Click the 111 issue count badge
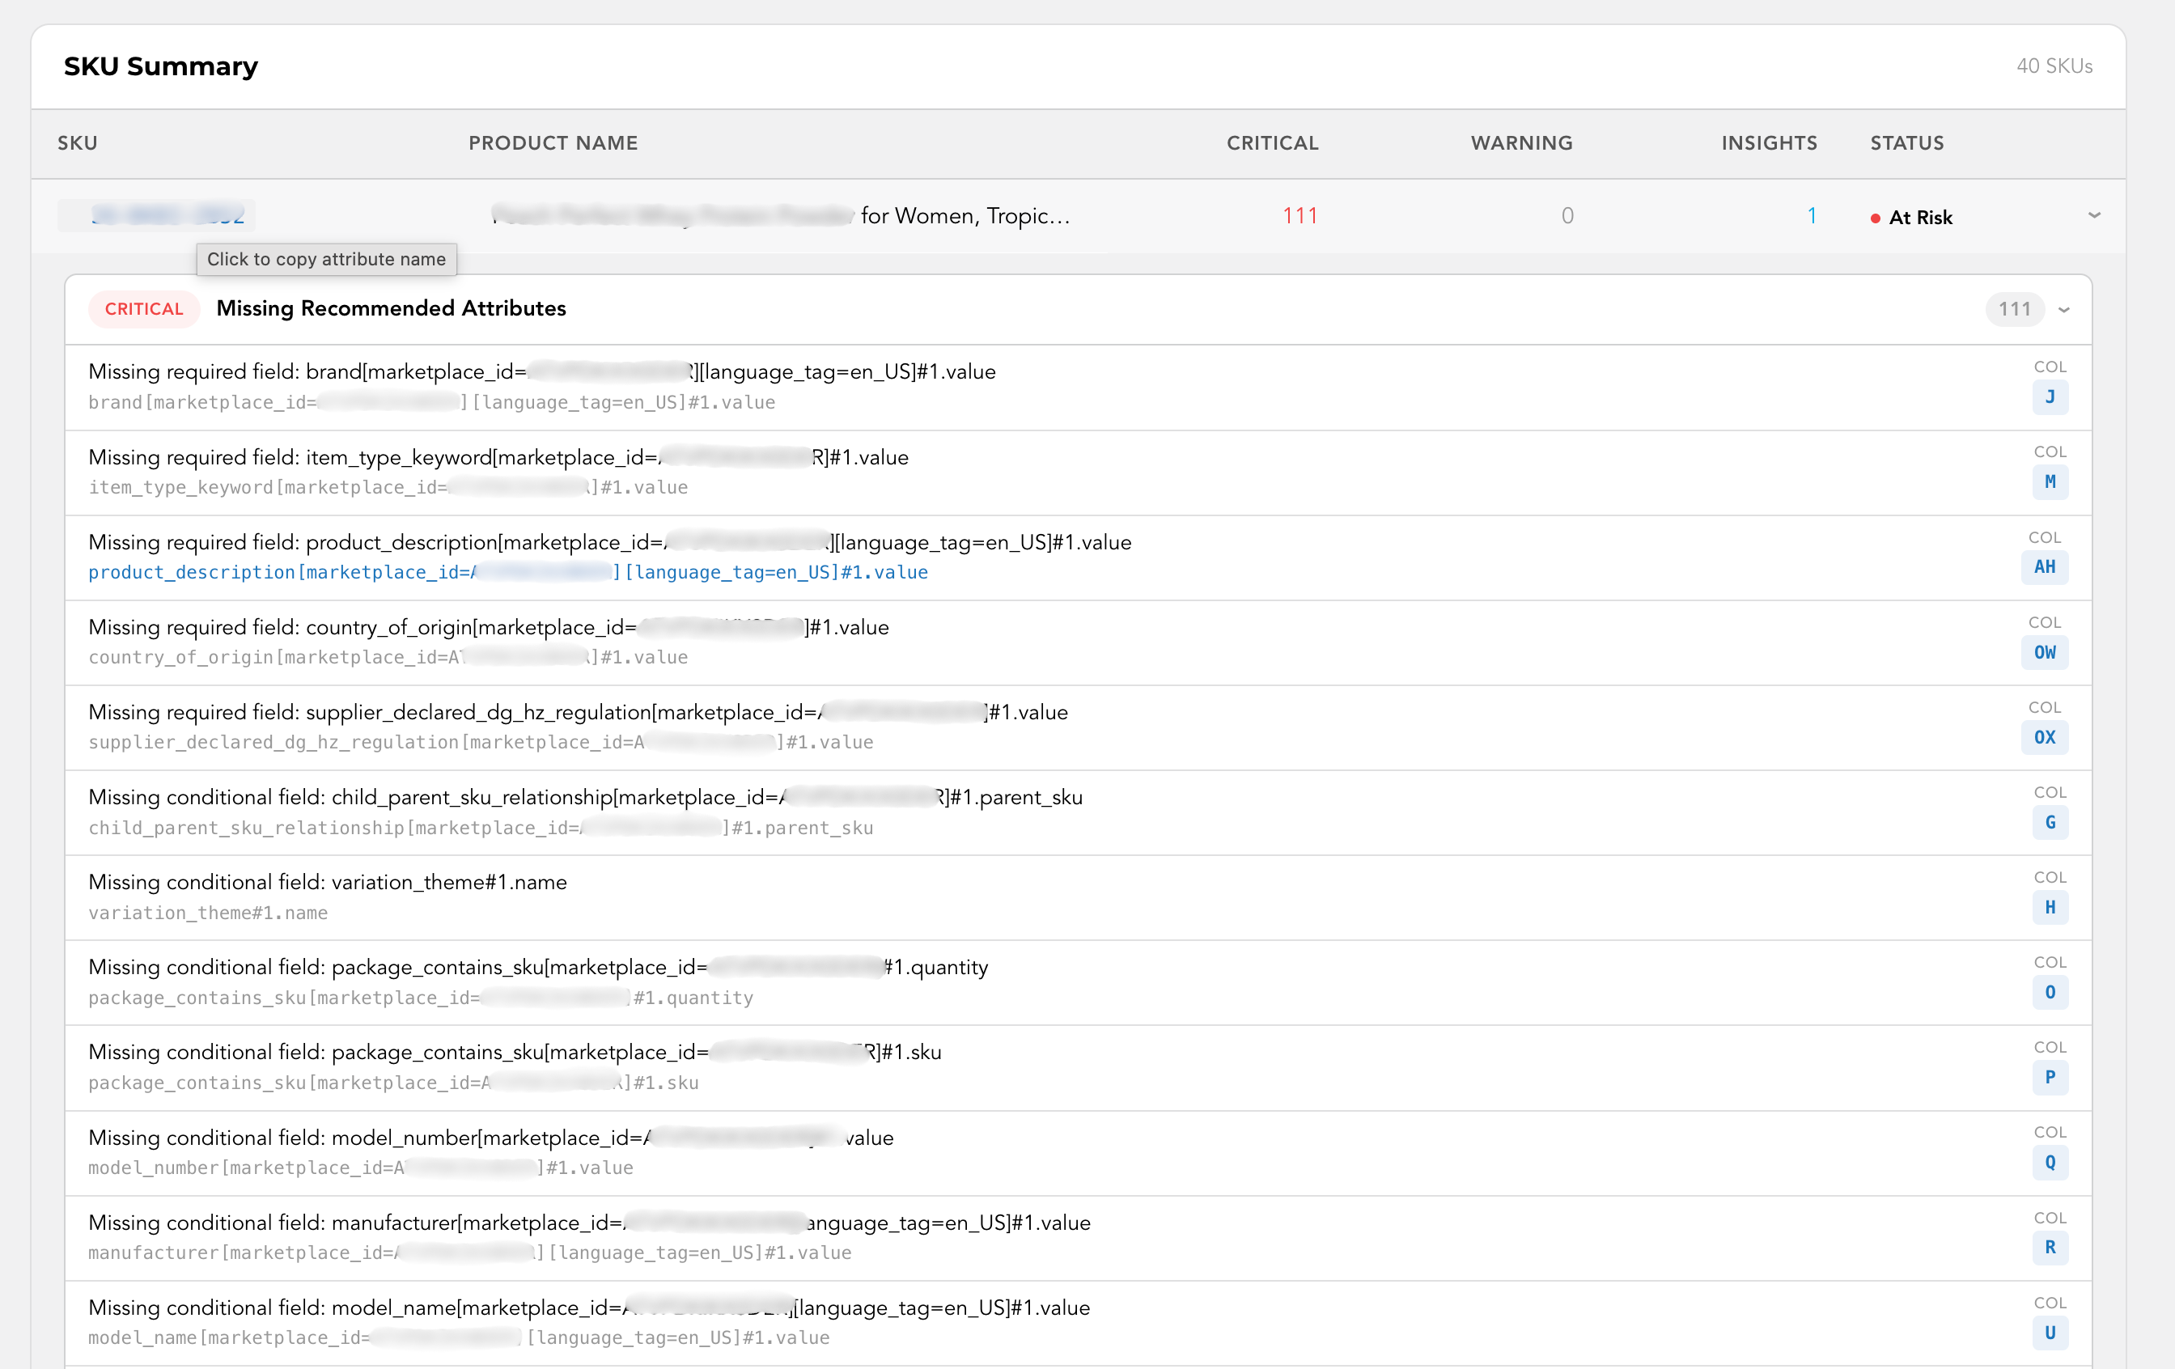This screenshot has height=1369, width=2175. 2014,309
